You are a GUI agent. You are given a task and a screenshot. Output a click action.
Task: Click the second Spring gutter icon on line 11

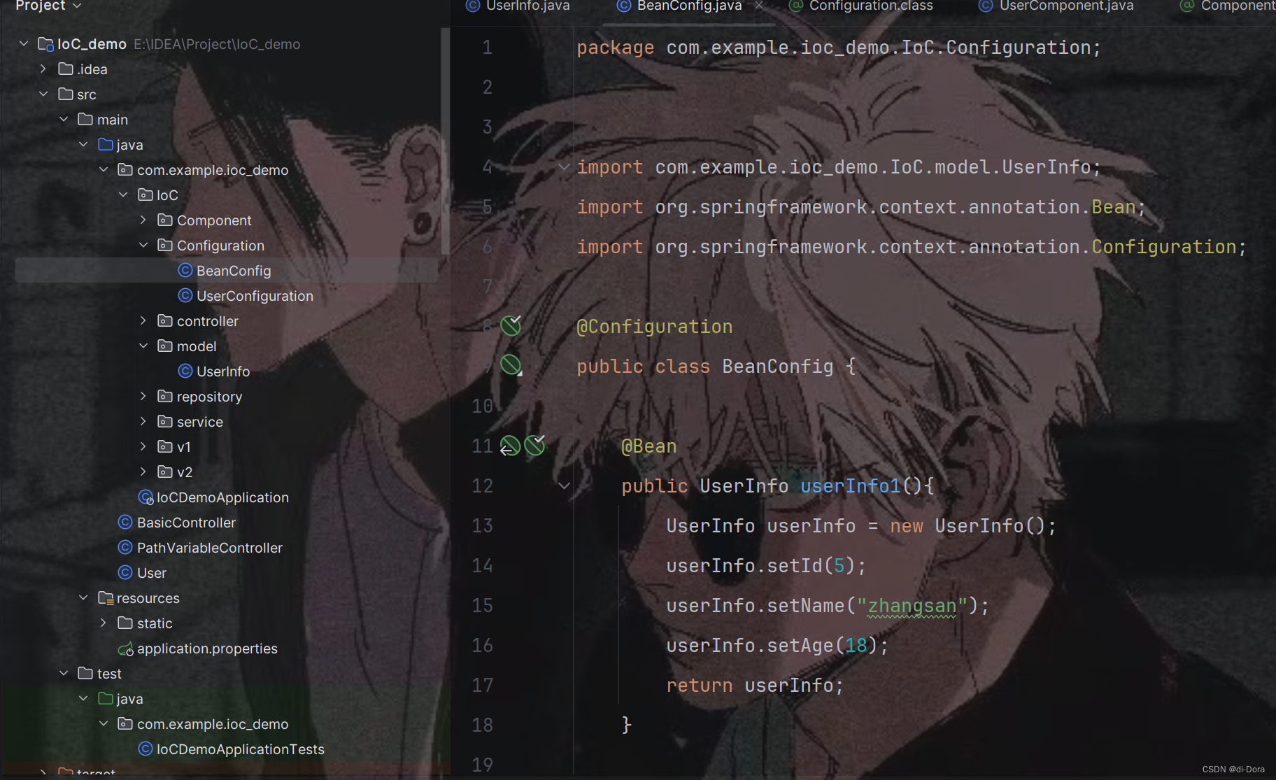pyautogui.click(x=535, y=445)
